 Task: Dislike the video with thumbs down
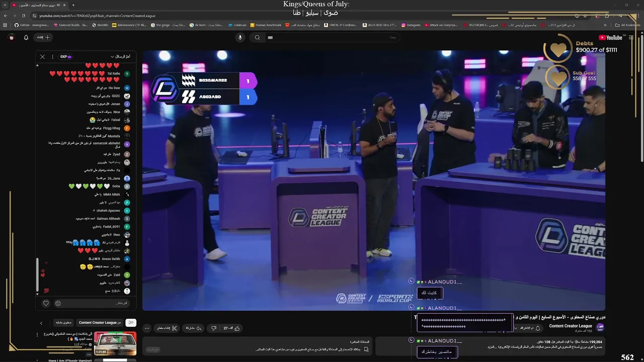tap(213, 328)
